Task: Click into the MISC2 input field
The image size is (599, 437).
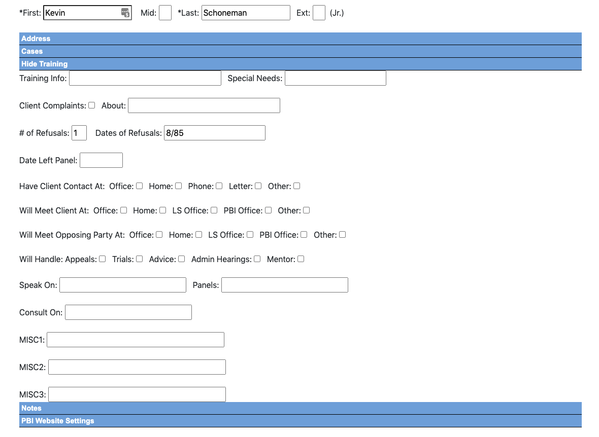Action: pos(137,367)
